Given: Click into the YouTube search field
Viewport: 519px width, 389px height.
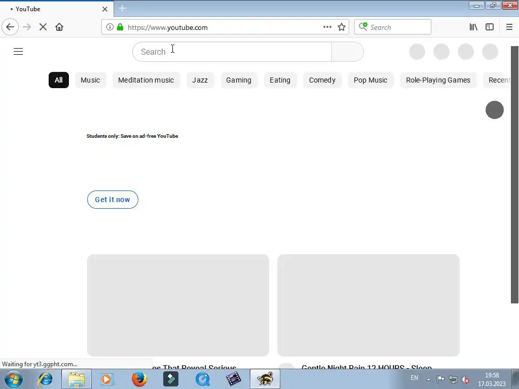Looking at the screenshot, I should pyautogui.click(x=232, y=52).
